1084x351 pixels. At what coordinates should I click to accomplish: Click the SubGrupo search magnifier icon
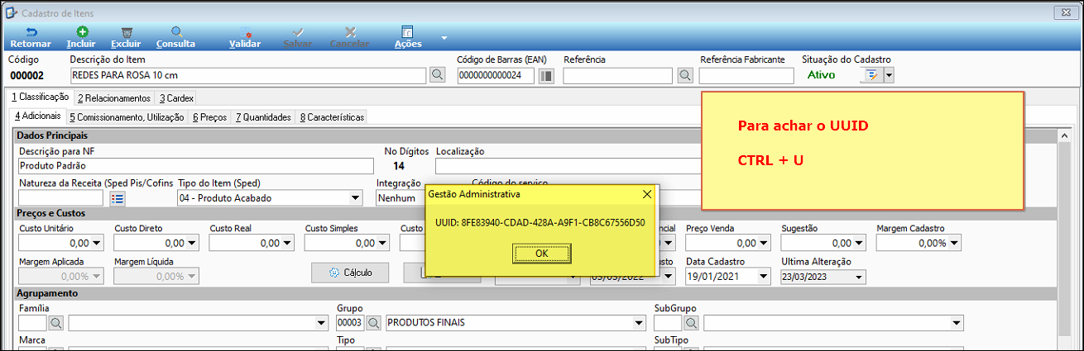pos(692,322)
